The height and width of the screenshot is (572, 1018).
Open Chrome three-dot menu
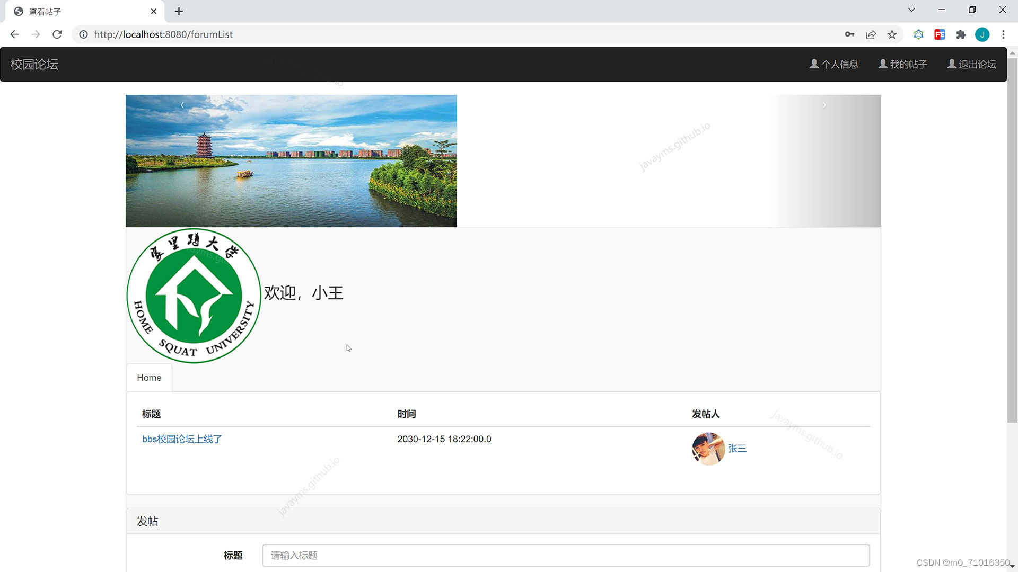tap(1003, 34)
